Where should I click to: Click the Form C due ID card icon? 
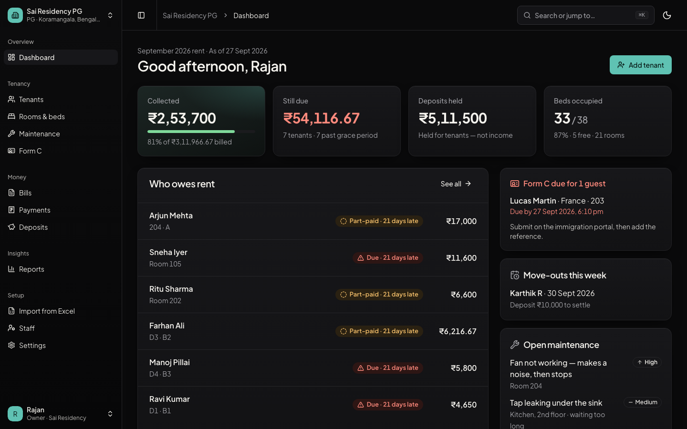(x=515, y=184)
